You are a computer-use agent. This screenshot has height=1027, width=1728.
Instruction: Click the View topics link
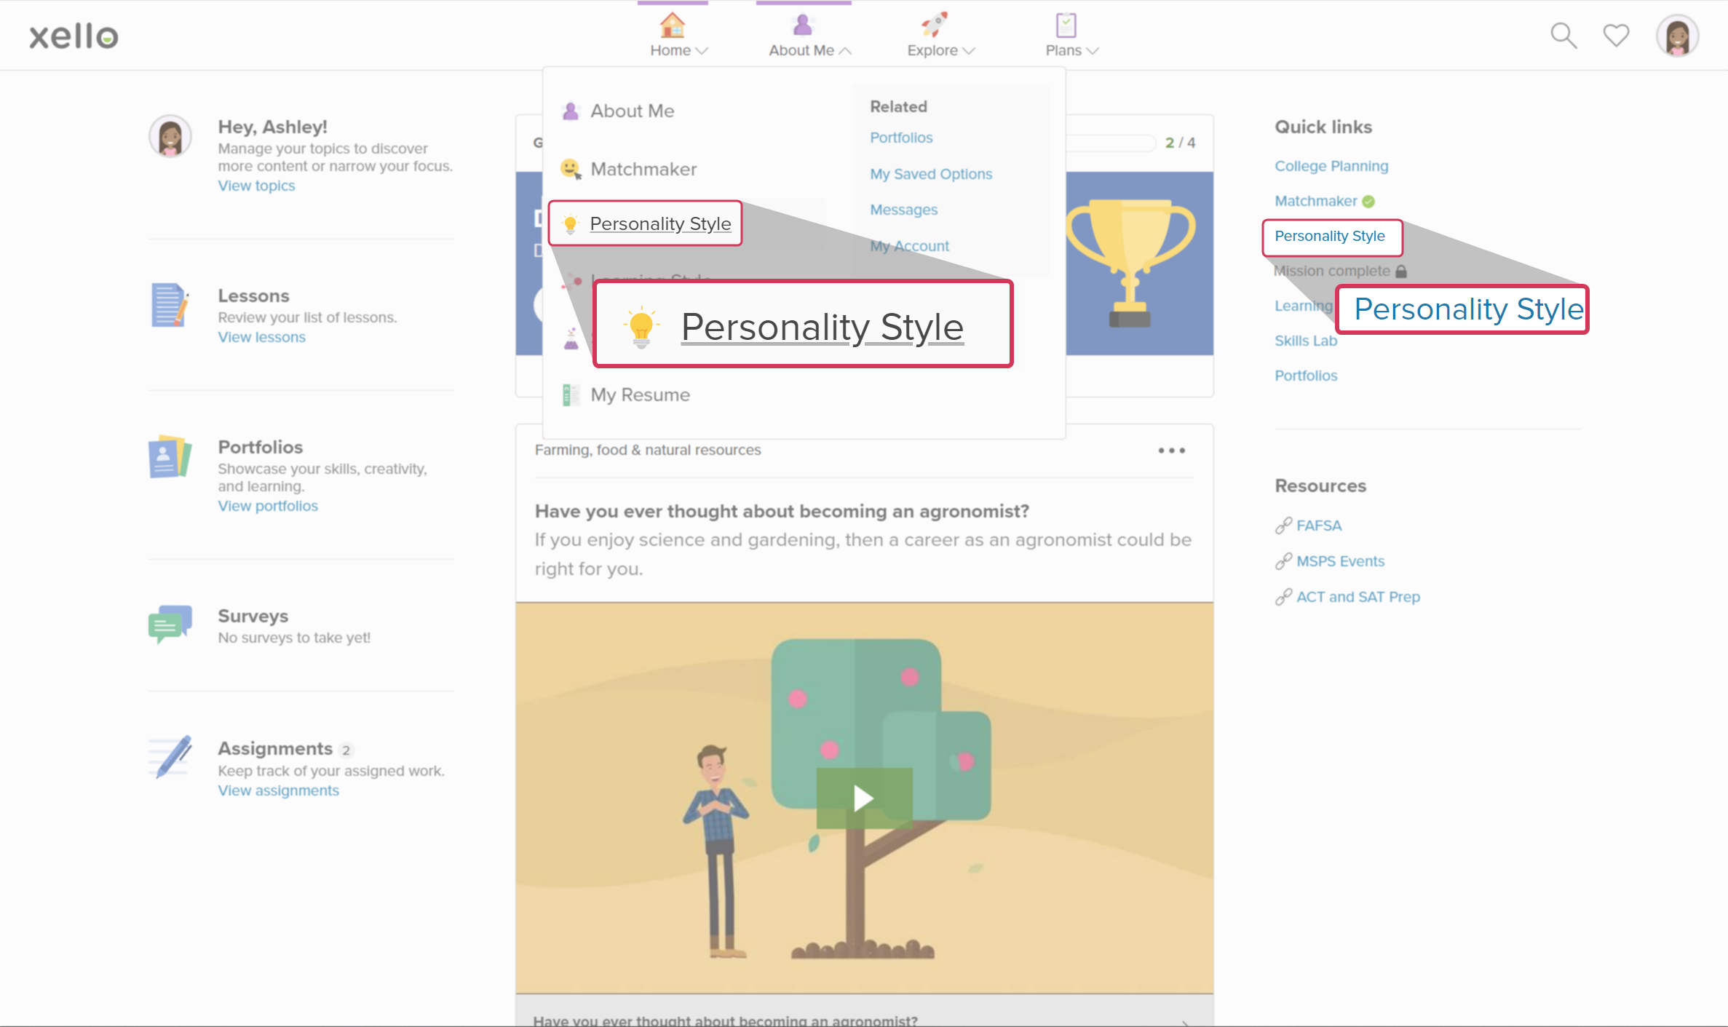point(256,186)
